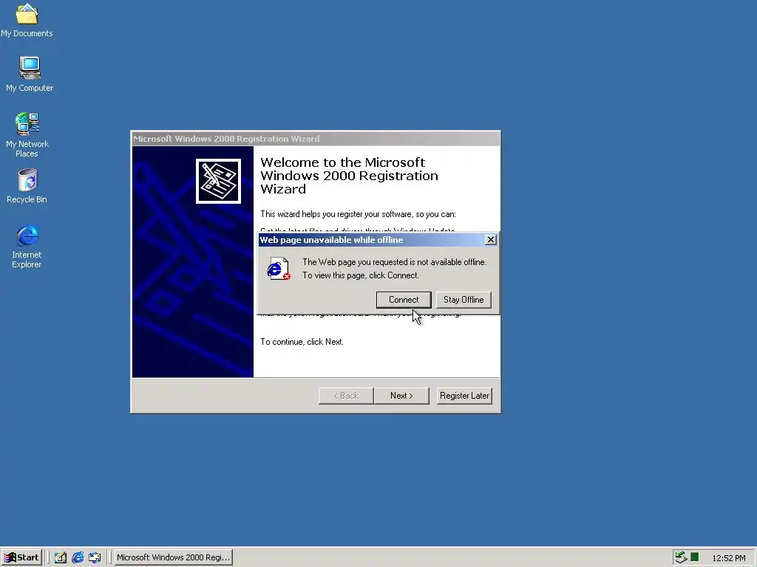The width and height of the screenshot is (757, 567).
Task: Click the 12:52 PM clock
Action: (x=728, y=558)
